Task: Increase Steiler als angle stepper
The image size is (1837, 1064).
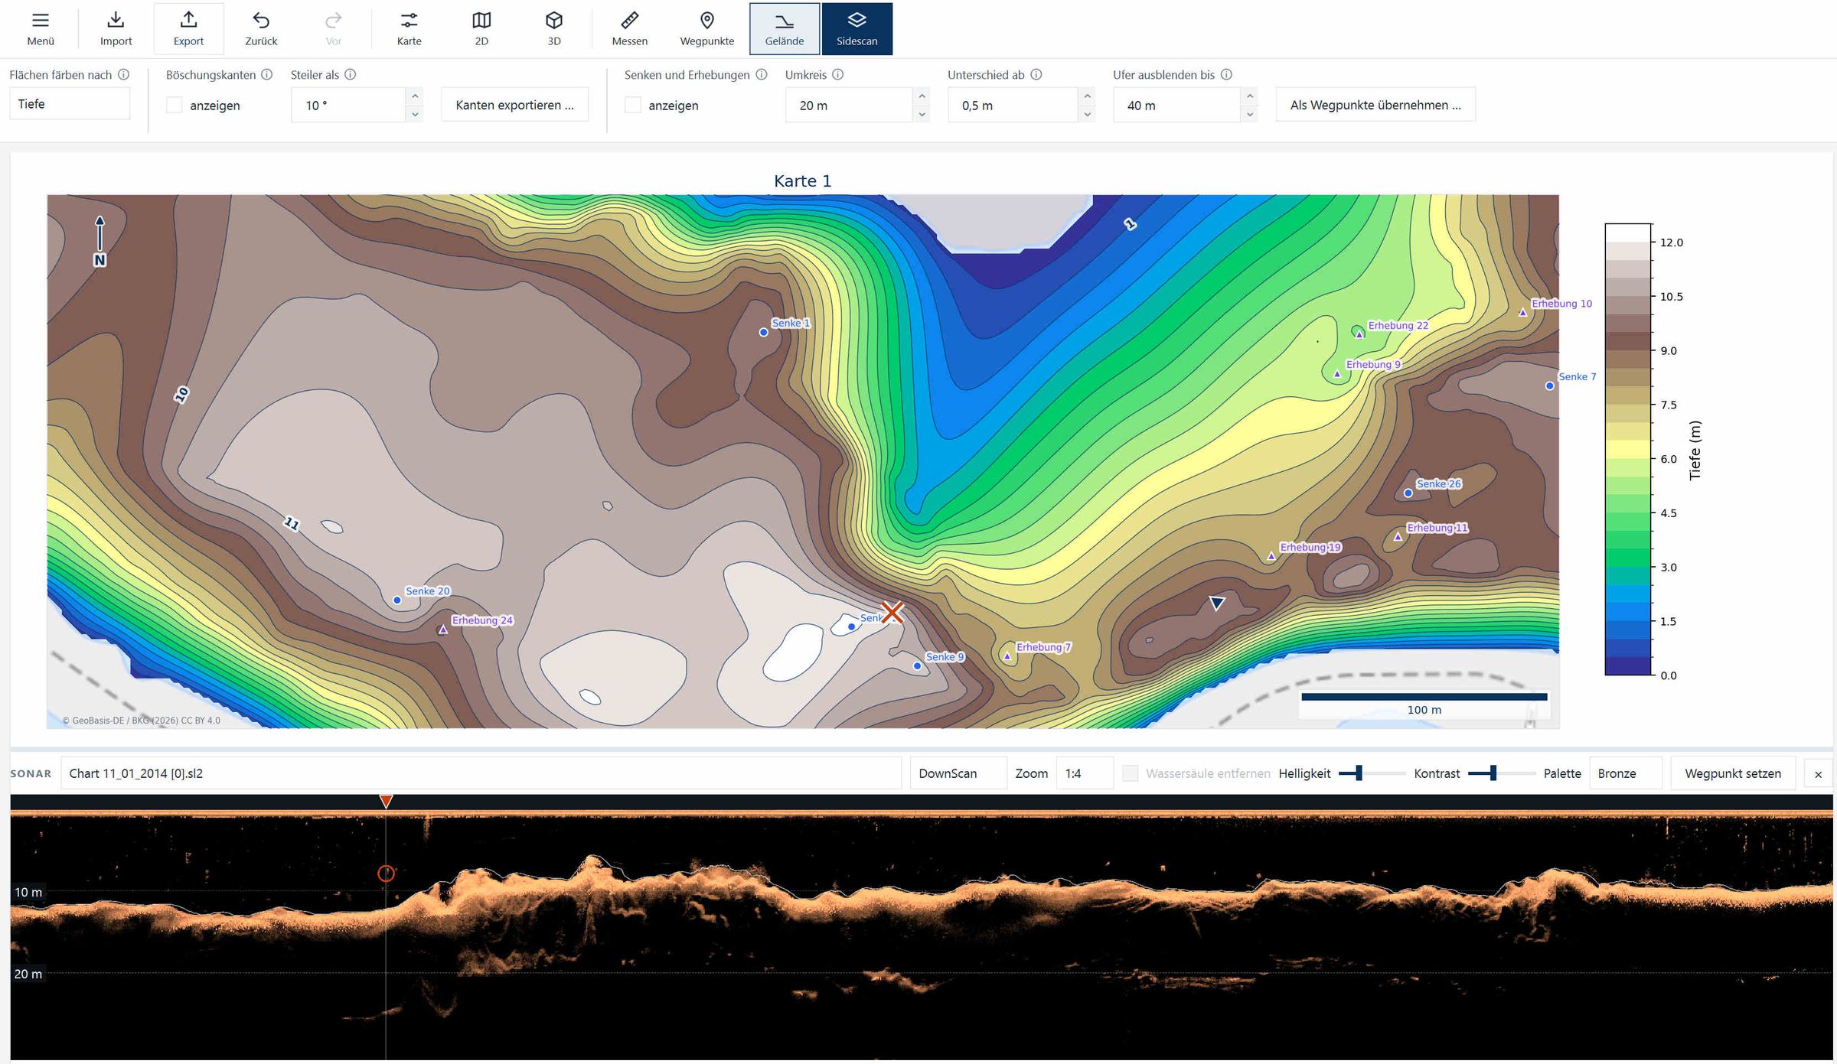Action: (x=415, y=96)
